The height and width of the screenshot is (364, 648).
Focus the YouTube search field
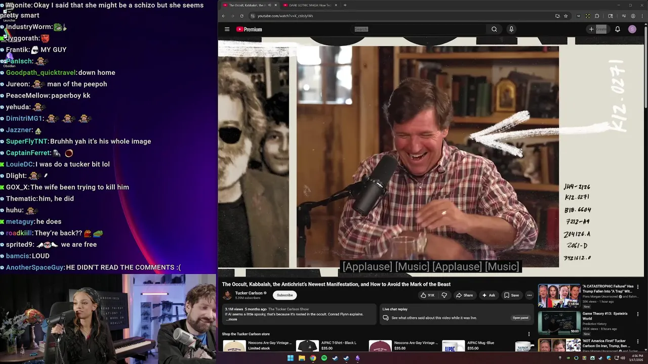point(419,29)
